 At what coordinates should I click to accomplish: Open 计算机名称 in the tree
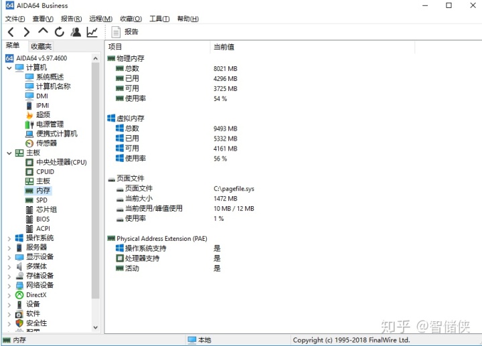(54, 86)
